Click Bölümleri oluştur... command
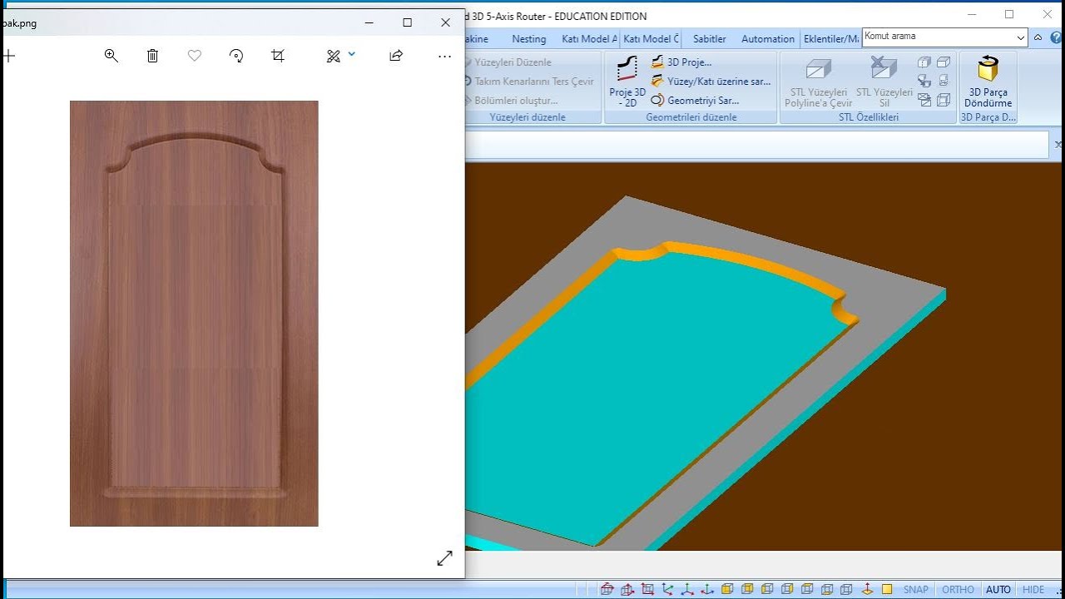 pyautogui.click(x=510, y=100)
